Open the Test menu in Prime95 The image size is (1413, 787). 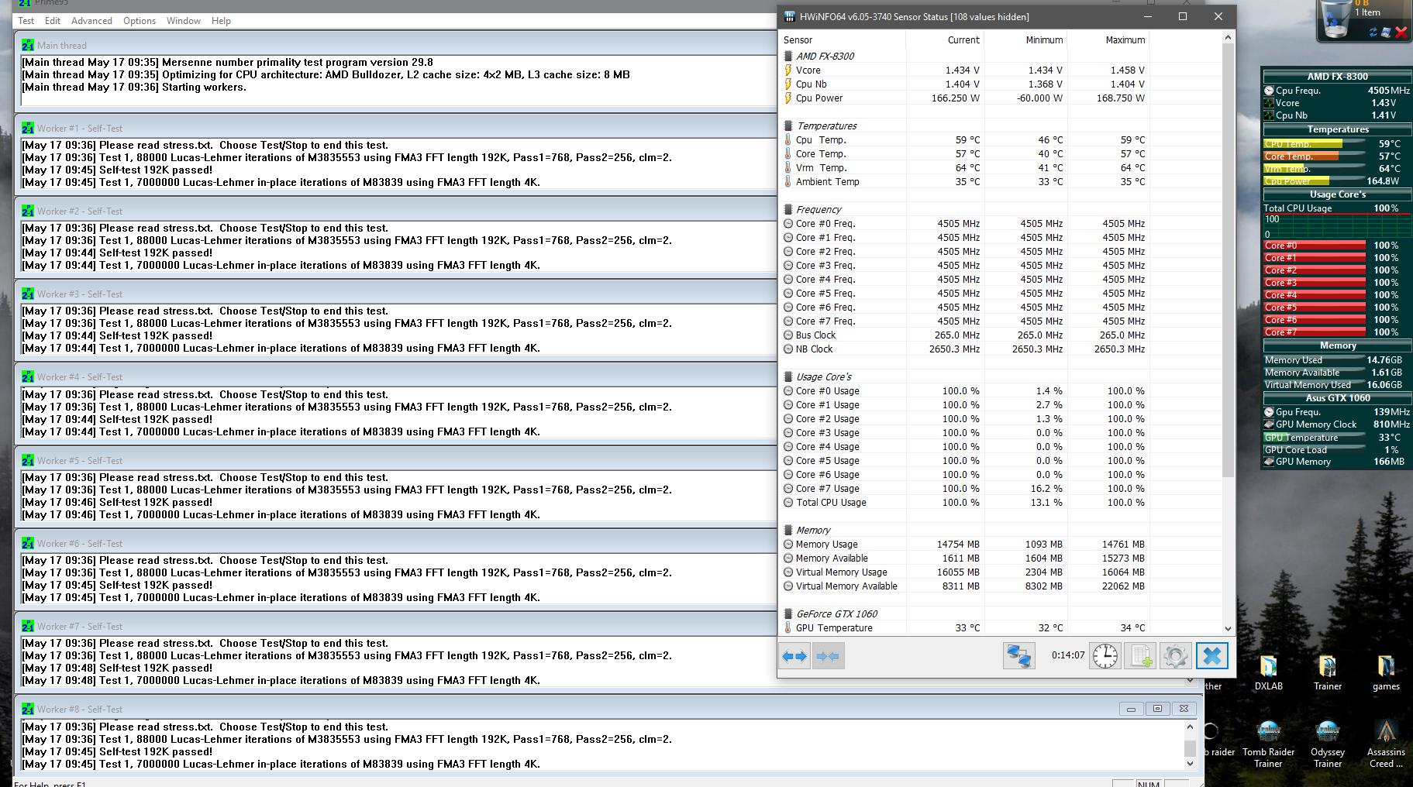coord(26,21)
